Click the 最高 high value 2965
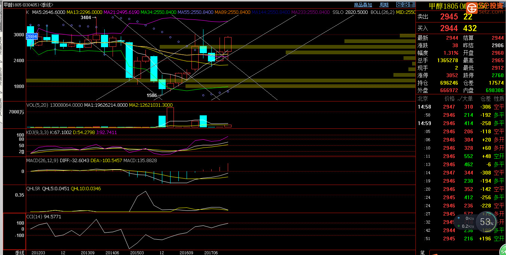The width and height of the screenshot is (506, 255). tap(497, 60)
